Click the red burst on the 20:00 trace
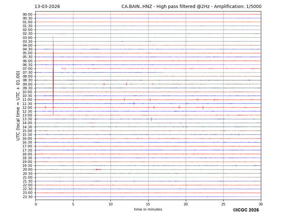 98,169
